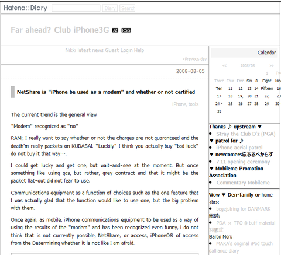Viewport: 281px width, 255px height.
Task: Click the Thanks ♪ upstream heading
Action: tap(235, 127)
